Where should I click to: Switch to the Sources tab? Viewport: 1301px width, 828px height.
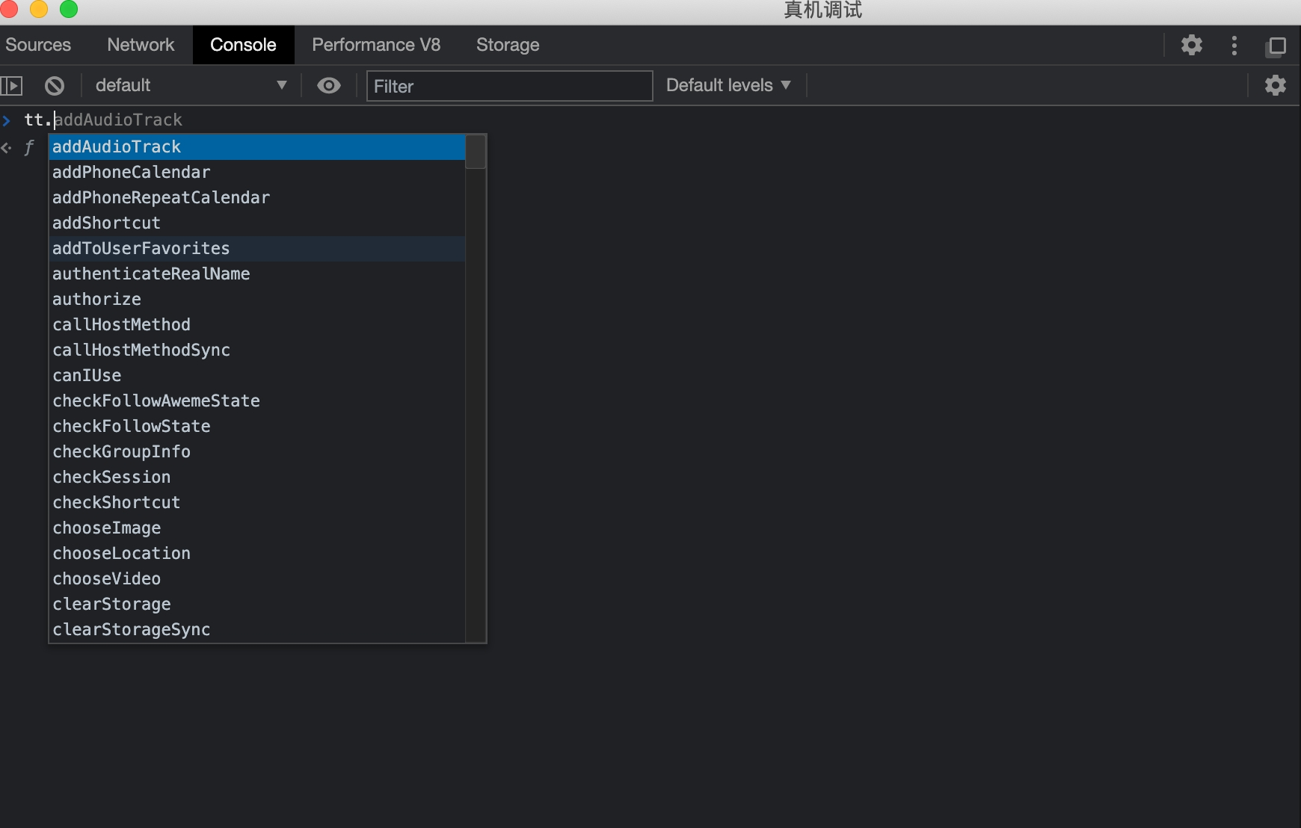(x=38, y=45)
